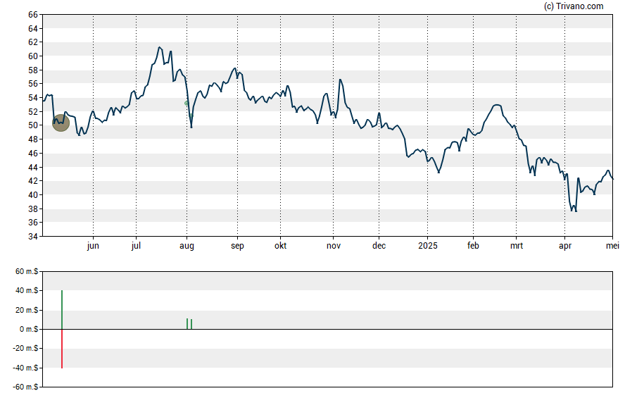
Task: Click the tall green bar in the volume chart
Action: 62,310
